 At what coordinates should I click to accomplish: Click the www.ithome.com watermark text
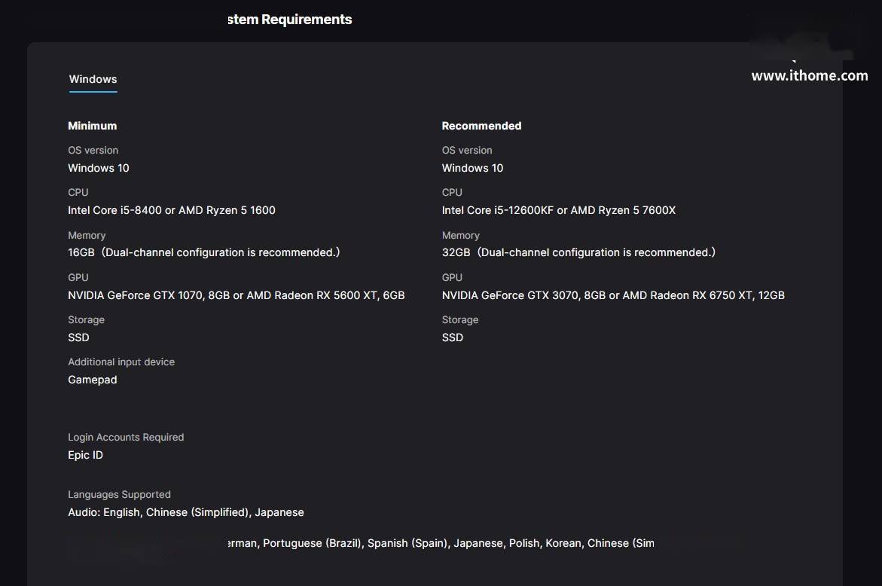[x=810, y=76]
